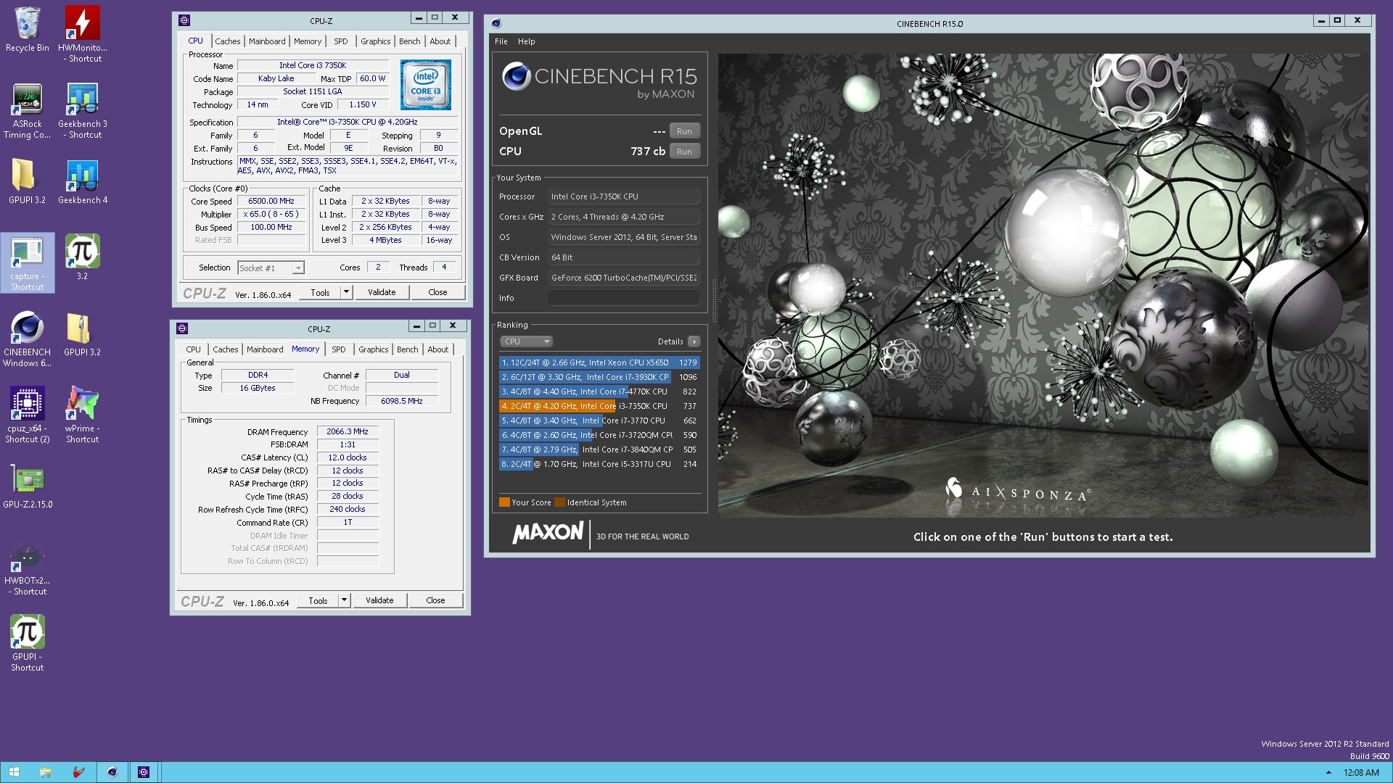Open HWBOTx265 shortcut desktop icon
This screenshot has height=783, width=1393.
pyautogui.click(x=27, y=569)
